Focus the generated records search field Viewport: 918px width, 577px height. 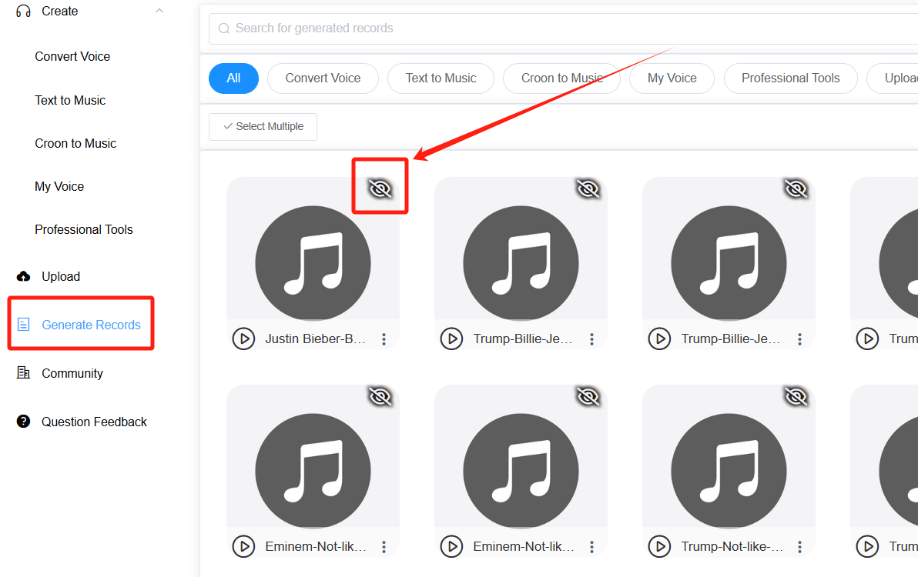pos(563,28)
